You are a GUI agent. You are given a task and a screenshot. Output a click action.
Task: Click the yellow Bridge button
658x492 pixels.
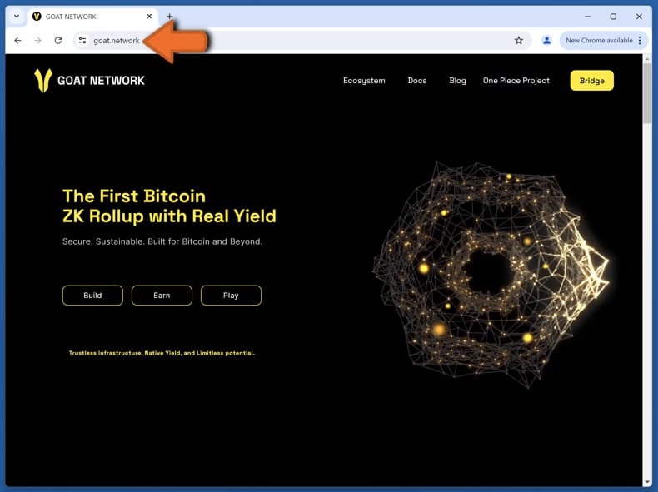click(591, 81)
